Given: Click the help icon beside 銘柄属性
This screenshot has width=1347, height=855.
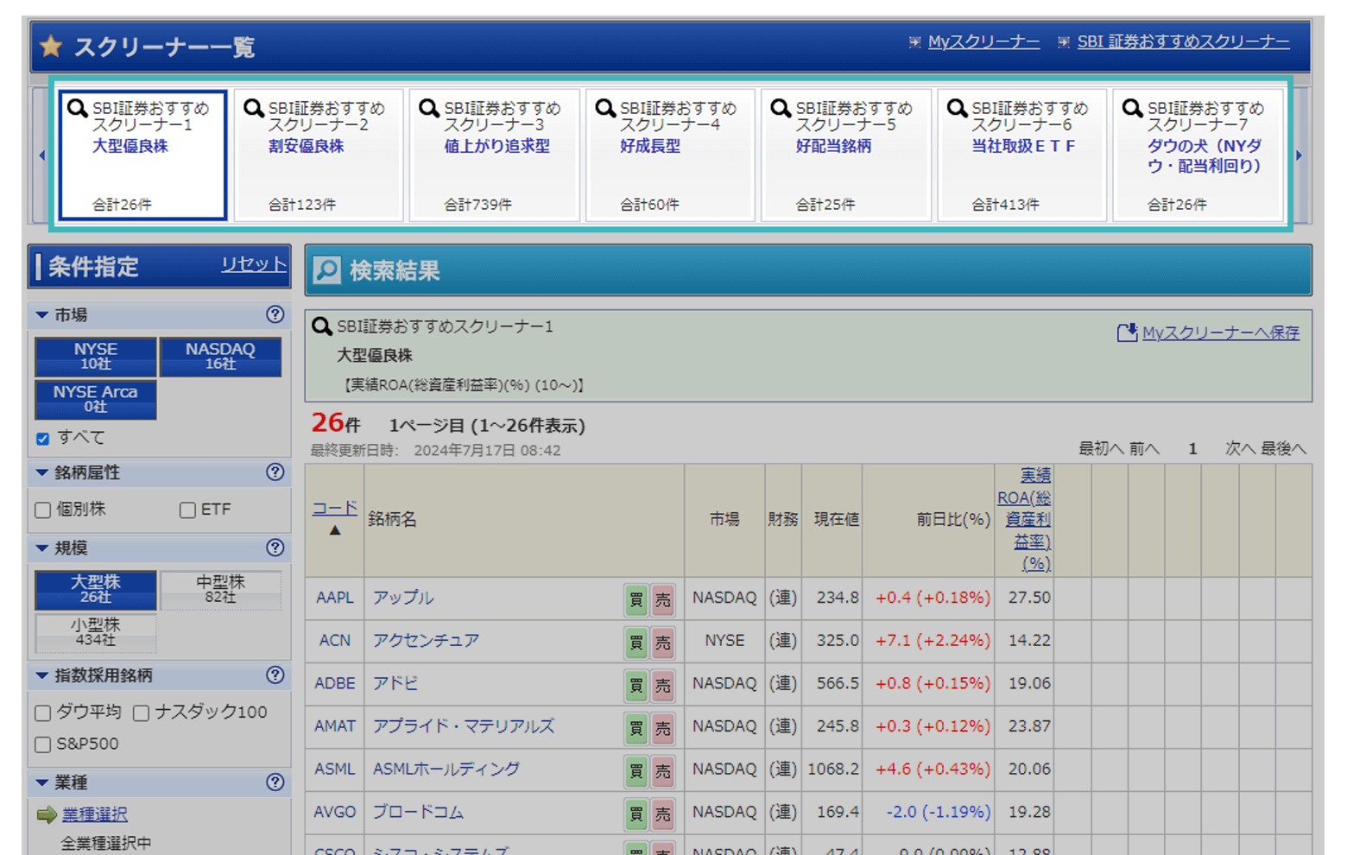Looking at the screenshot, I should click(275, 472).
